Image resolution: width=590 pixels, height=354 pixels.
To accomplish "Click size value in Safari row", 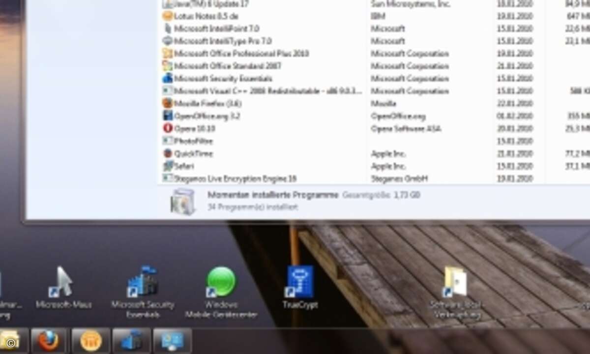I will (x=577, y=166).
